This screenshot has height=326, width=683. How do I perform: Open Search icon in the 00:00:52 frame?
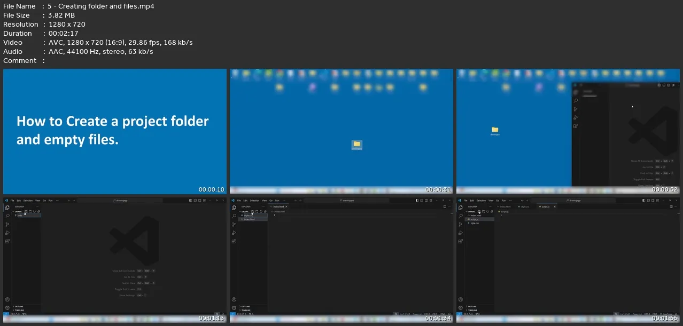(x=576, y=101)
